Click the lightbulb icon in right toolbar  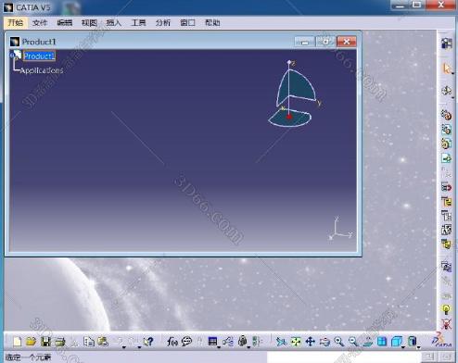point(446,309)
